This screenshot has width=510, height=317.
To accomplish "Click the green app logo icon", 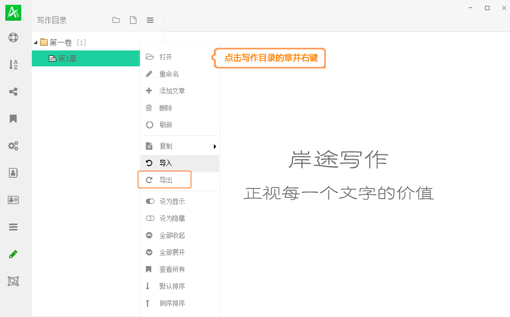I will click(x=13, y=13).
